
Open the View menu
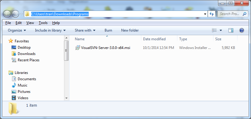pyautogui.click(x=30, y=23)
